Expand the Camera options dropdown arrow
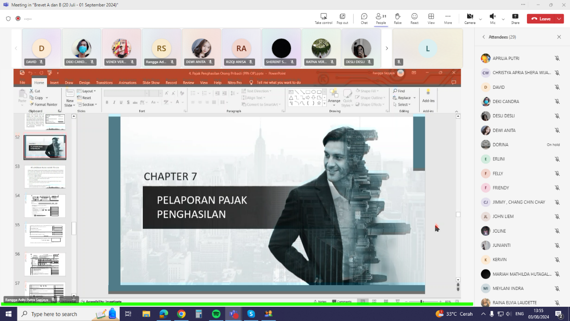The image size is (570, 321). point(480,19)
